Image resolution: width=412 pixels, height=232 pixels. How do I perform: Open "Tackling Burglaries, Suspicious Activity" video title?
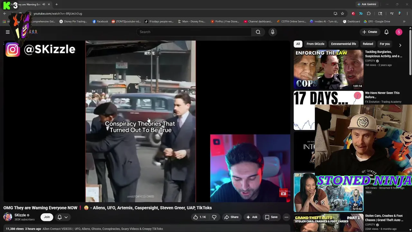[384, 54]
